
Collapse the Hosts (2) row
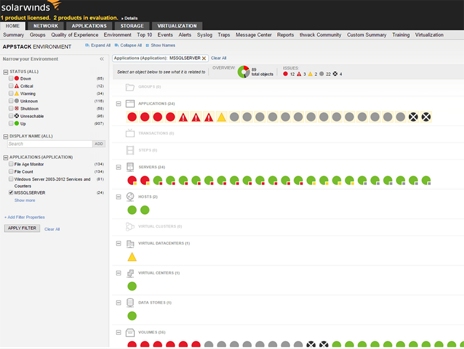(118, 197)
